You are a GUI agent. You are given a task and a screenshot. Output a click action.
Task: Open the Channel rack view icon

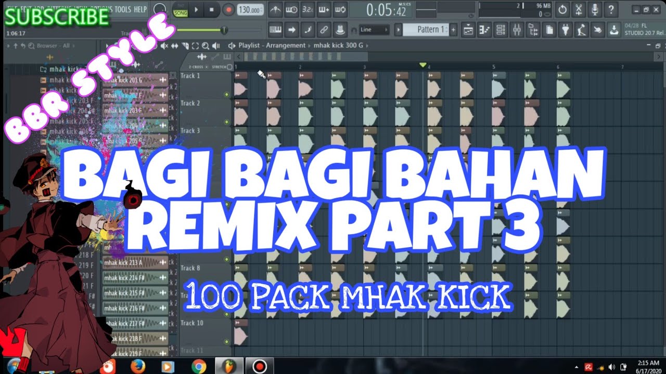pos(500,30)
